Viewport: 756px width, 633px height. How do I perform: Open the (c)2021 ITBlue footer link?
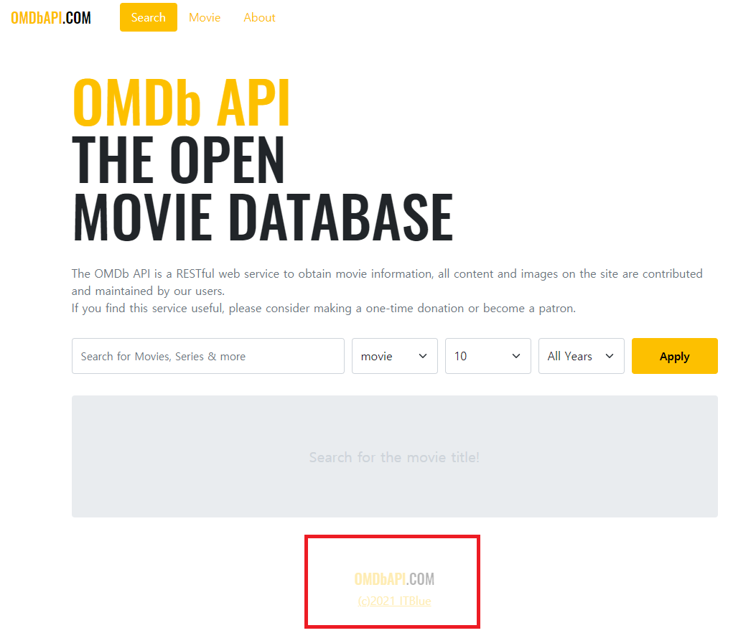tap(394, 601)
